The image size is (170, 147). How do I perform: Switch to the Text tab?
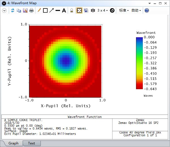[31, 143]
